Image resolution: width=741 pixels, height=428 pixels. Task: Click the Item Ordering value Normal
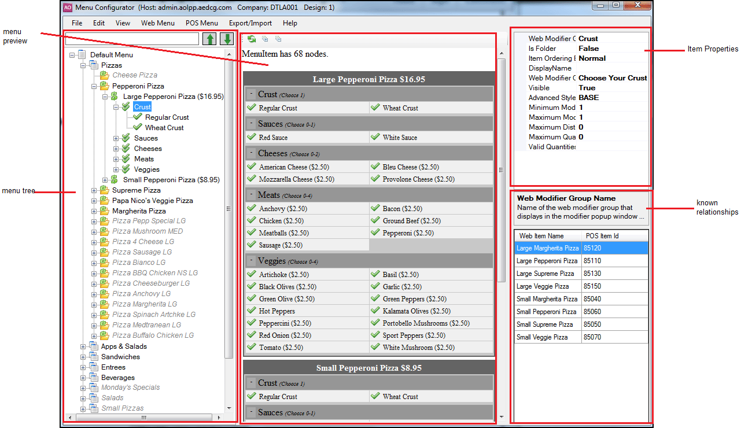(x=592, y=58)
